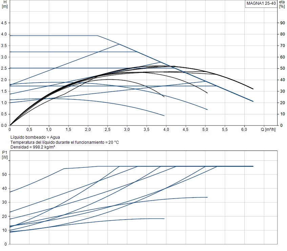Click the MAGNA1 25-40 legend label

click(x=261, y=3)
